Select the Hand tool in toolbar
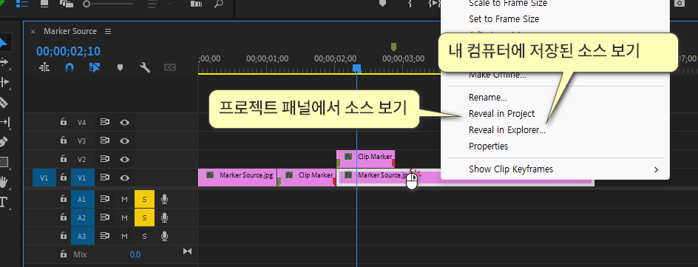 (x=4, y=181)
